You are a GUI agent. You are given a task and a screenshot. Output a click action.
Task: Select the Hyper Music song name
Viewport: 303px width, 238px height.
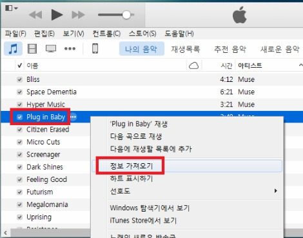pyautogui.click(x=46, y=104)
